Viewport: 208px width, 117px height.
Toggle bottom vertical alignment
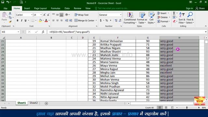click(61, 15)
